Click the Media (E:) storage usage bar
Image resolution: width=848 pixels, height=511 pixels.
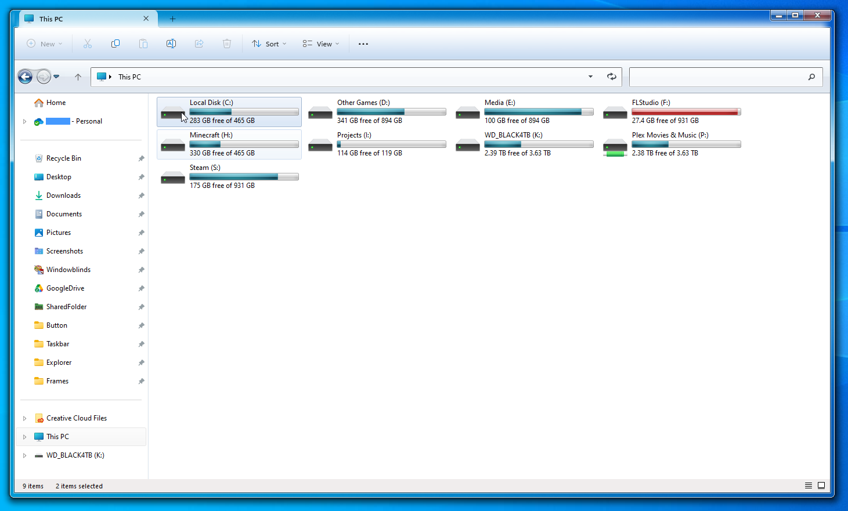coord(539,112)
